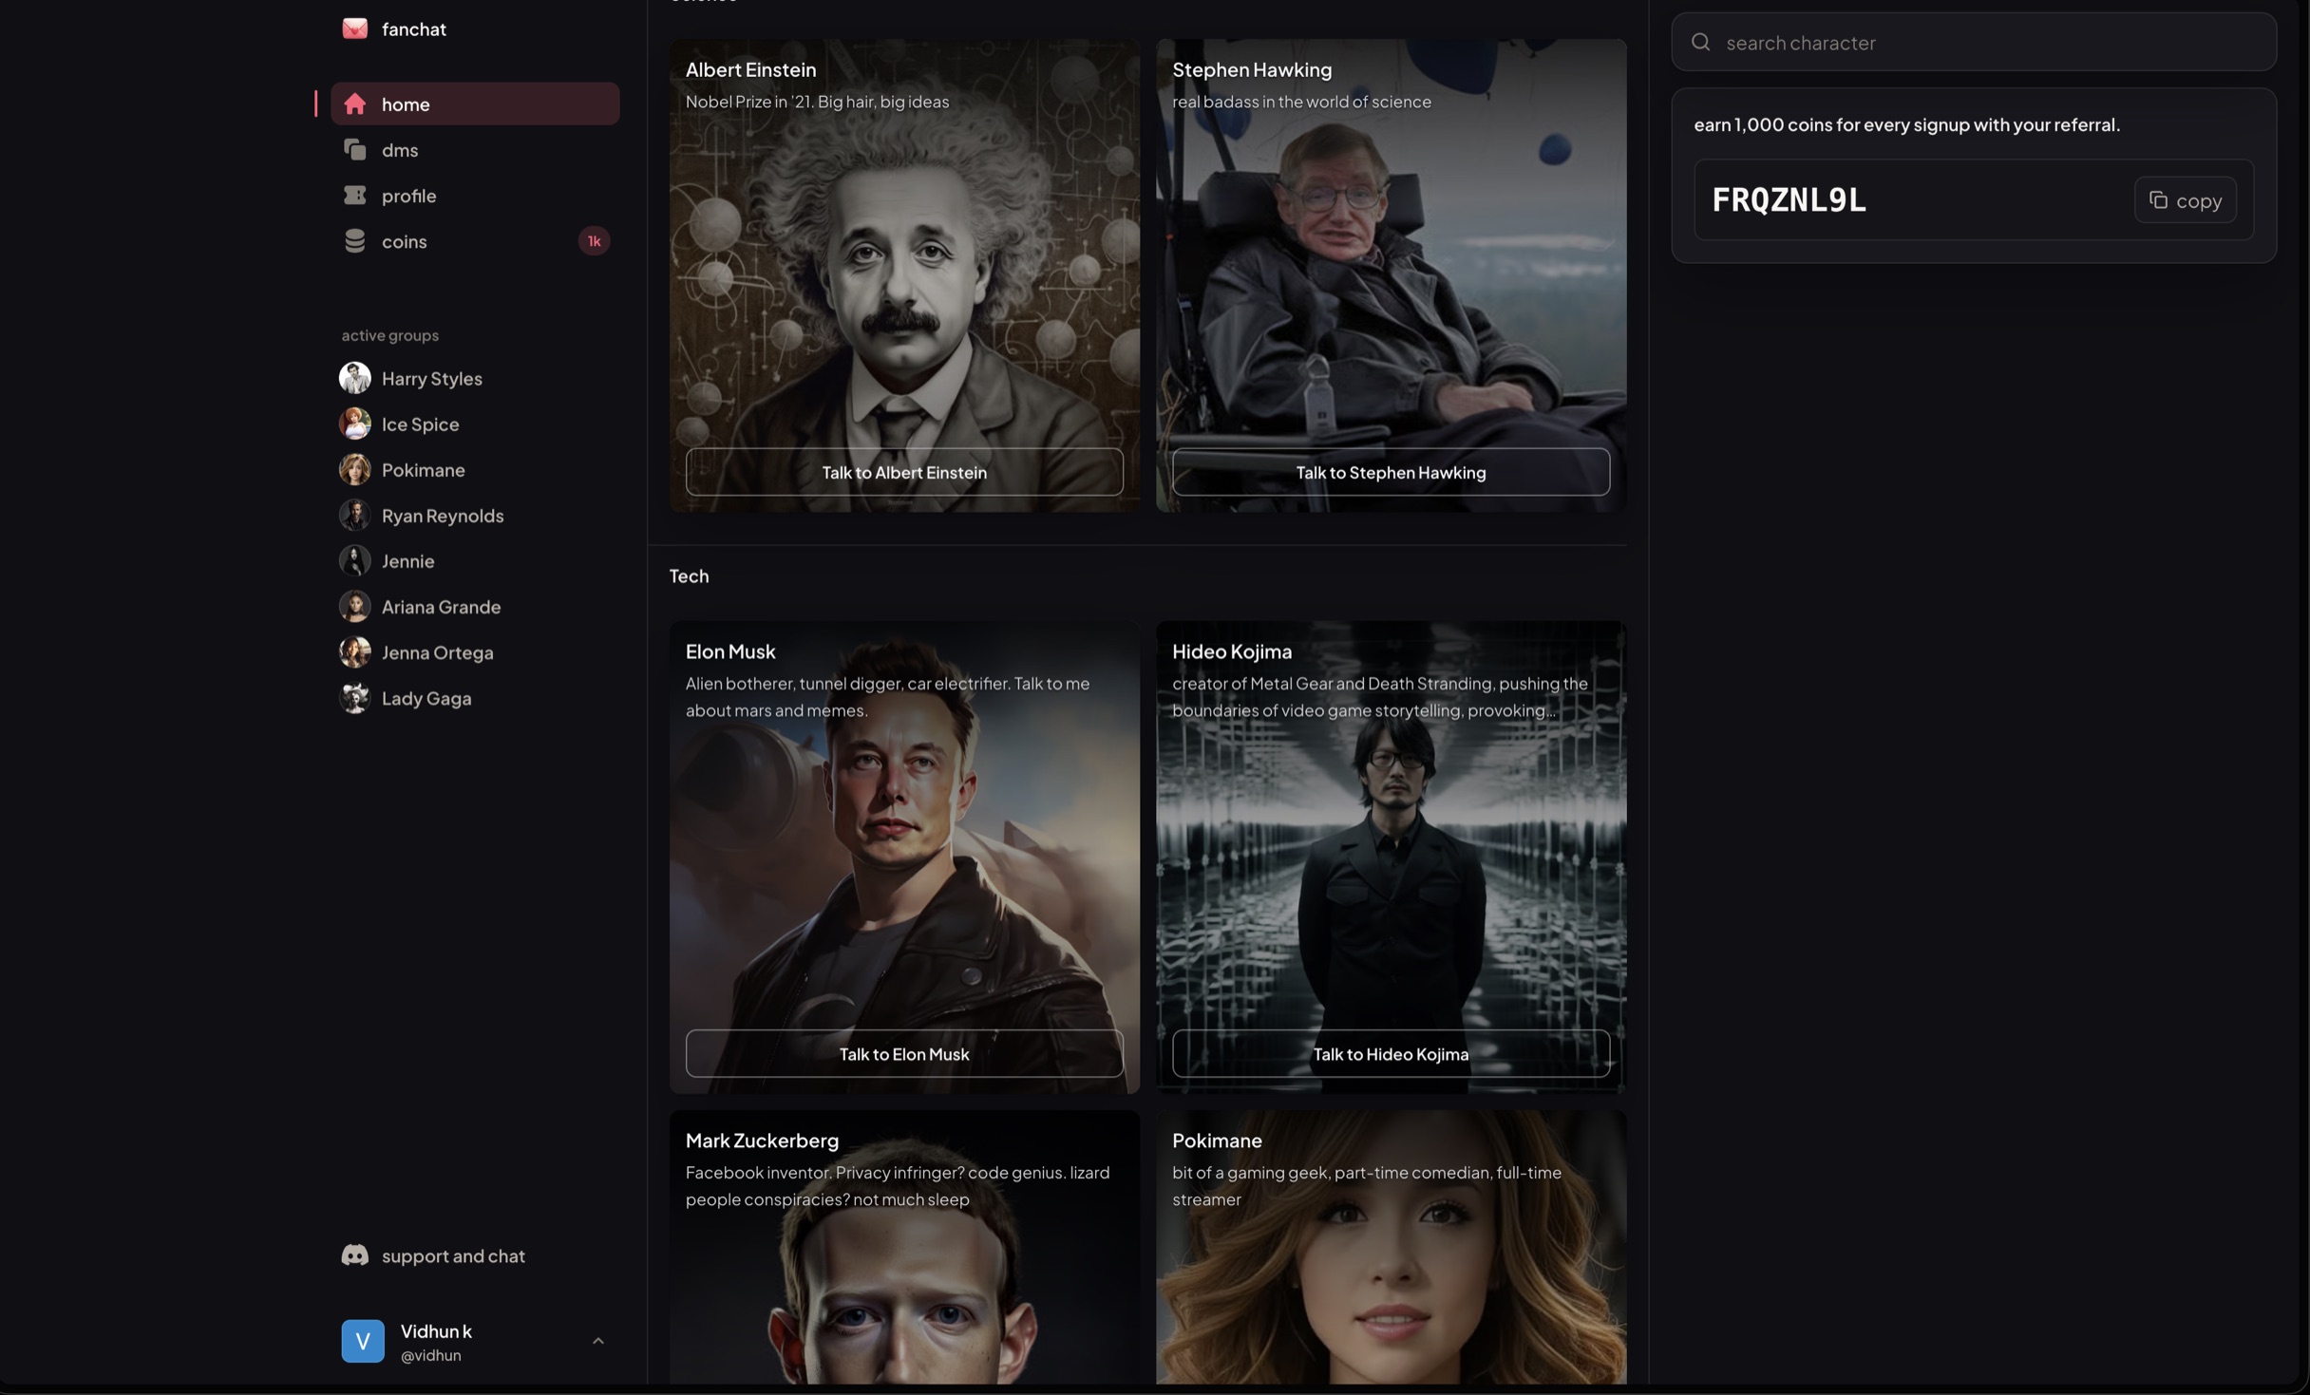
Task: Focus the search character field
Action: click(x=1974, y=42)
